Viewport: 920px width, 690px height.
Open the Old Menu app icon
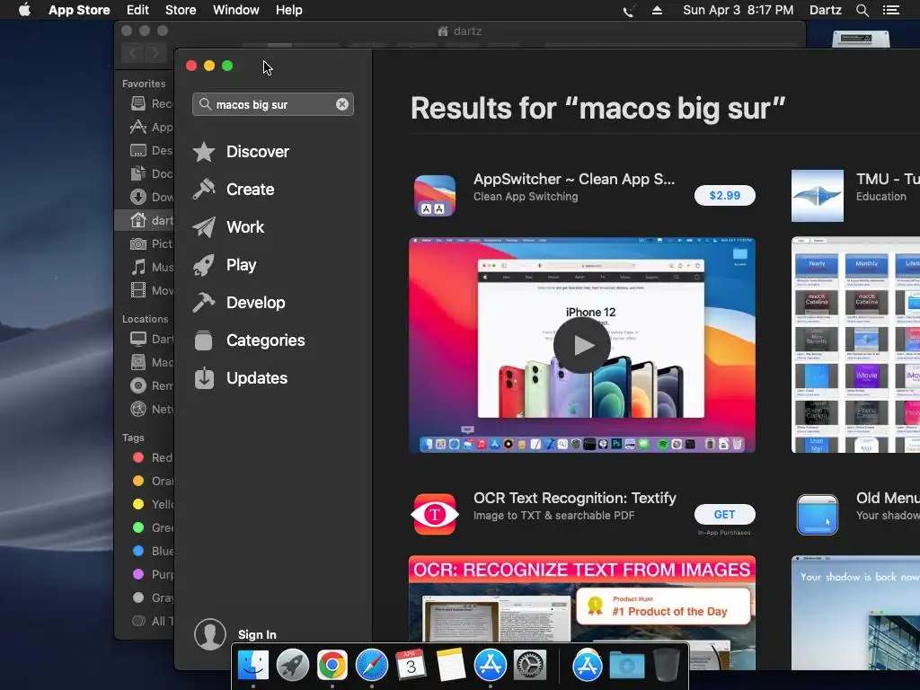[x=818, y=515]
